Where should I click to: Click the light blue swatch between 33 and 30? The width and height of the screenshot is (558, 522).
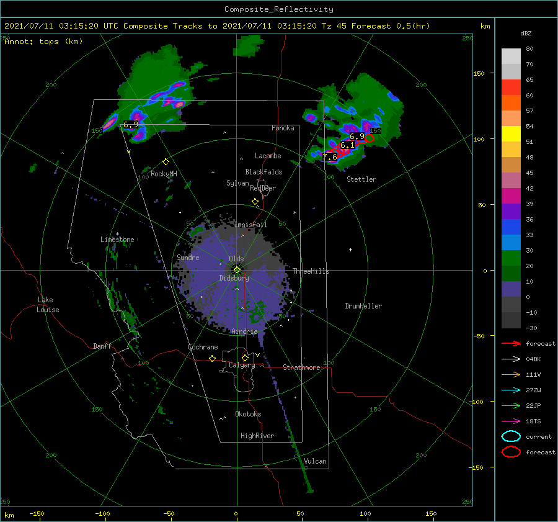(x=511, y=242)
